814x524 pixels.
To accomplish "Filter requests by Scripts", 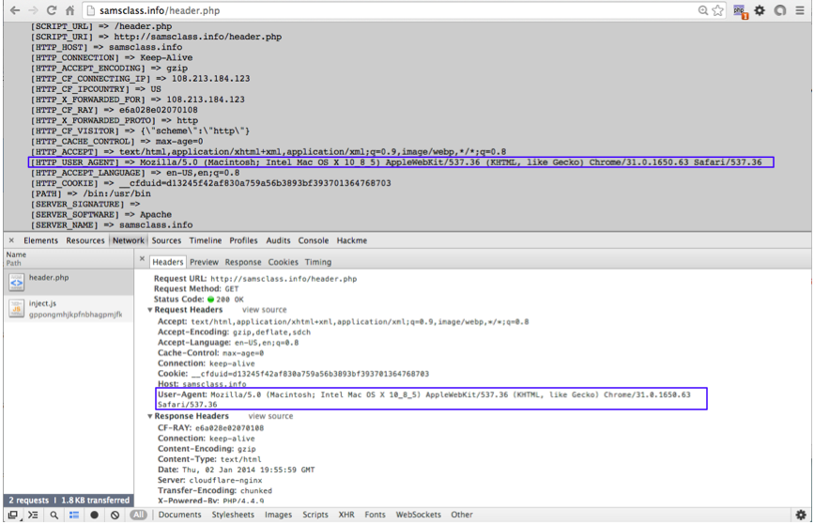I will (315, 515).
